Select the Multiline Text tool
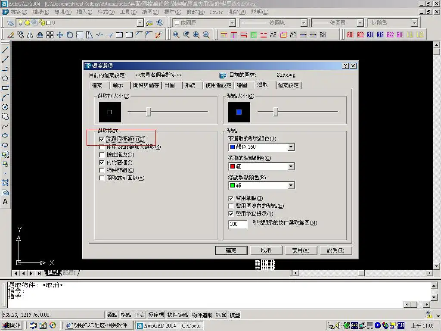The height and width of the screenshot is (331, 441). point(5,202)
